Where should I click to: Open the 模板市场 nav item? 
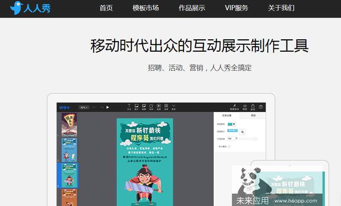145,8
